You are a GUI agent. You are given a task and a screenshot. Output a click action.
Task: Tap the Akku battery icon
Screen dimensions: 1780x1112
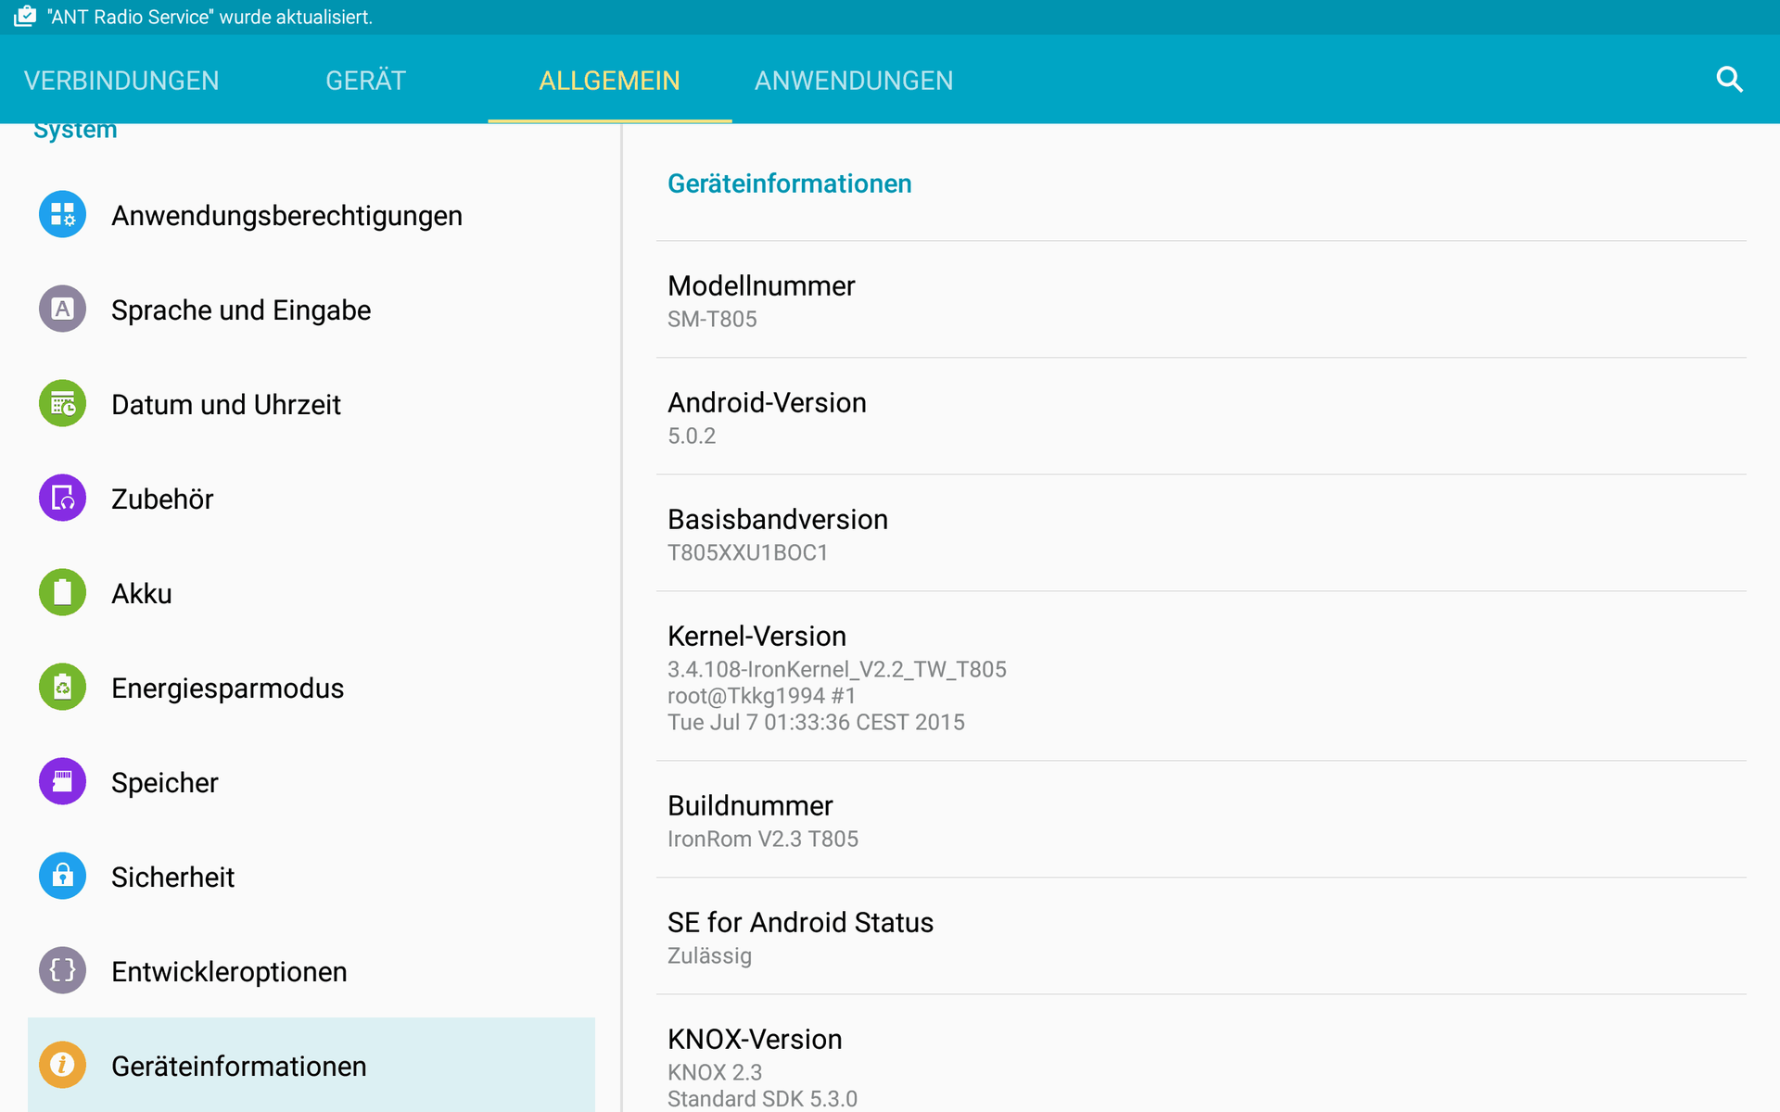(62, 593)
